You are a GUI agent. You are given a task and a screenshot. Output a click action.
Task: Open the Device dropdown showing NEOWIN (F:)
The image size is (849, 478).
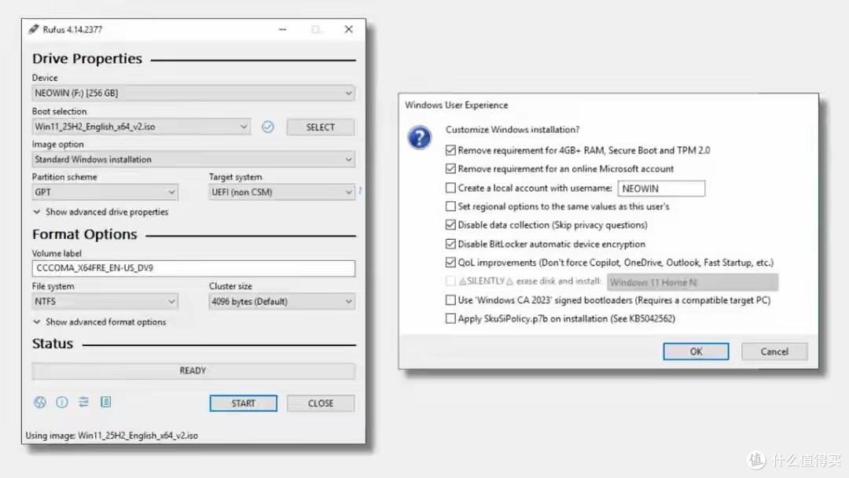coord(193,93)
